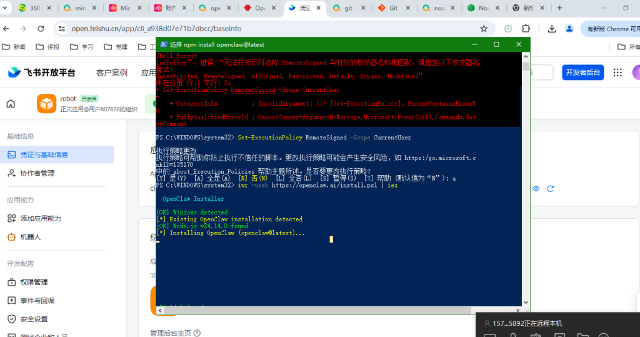Open 权限管理 in the sidebar
This screenshot has width=640, height=337.
[x=34, y=282]
